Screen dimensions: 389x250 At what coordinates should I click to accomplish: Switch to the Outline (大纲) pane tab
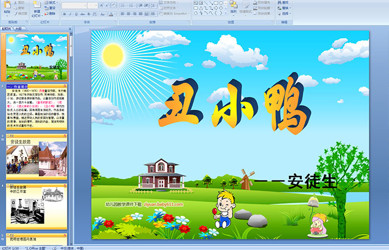[18, 29]
